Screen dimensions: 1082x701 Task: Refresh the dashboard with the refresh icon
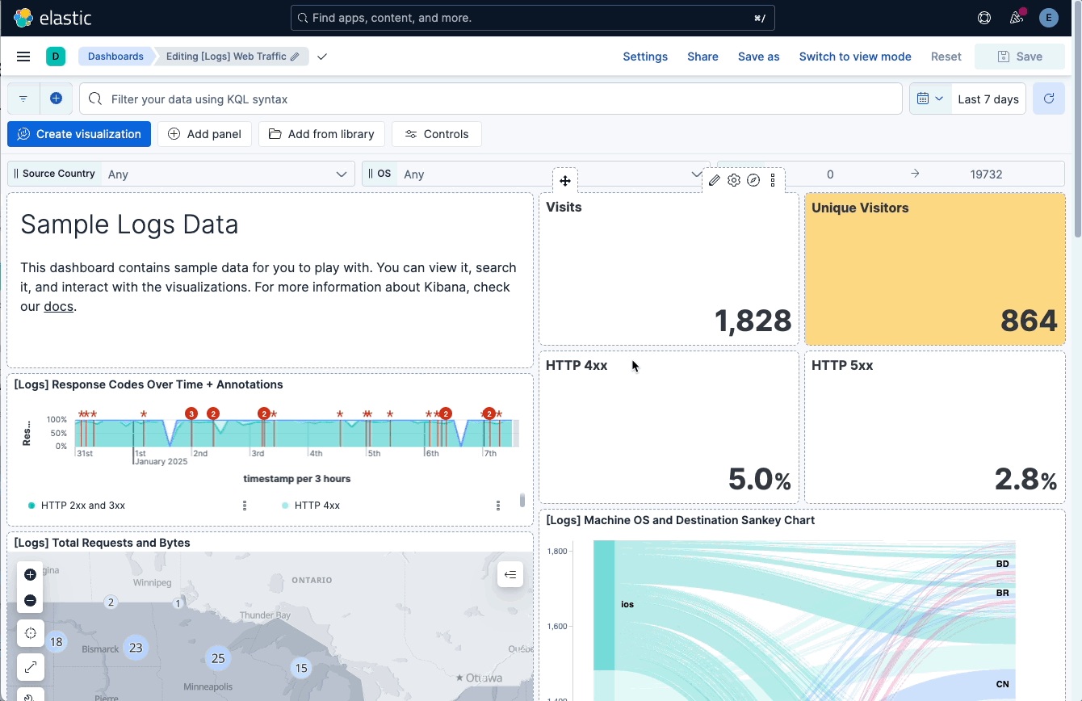pos(1049,98)
